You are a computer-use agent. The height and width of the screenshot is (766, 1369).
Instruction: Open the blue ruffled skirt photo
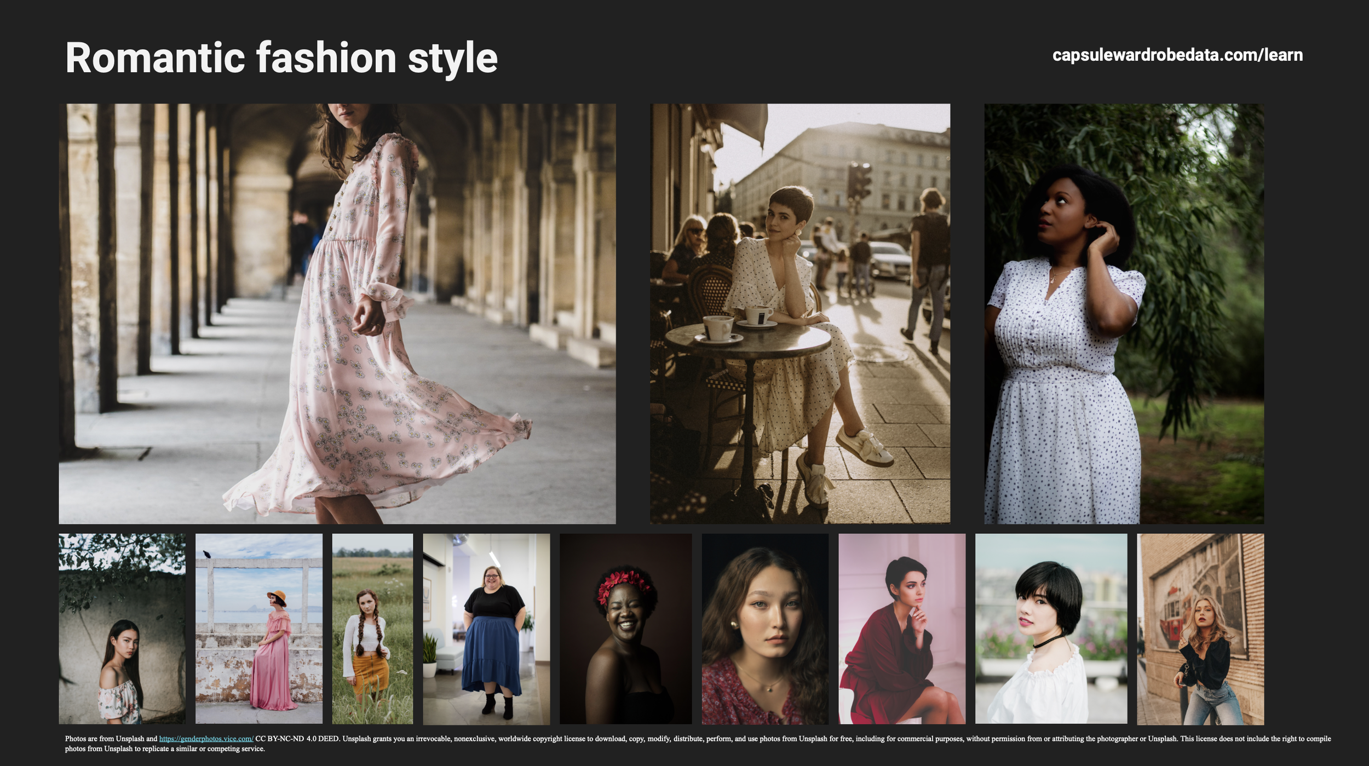point(486,629)
